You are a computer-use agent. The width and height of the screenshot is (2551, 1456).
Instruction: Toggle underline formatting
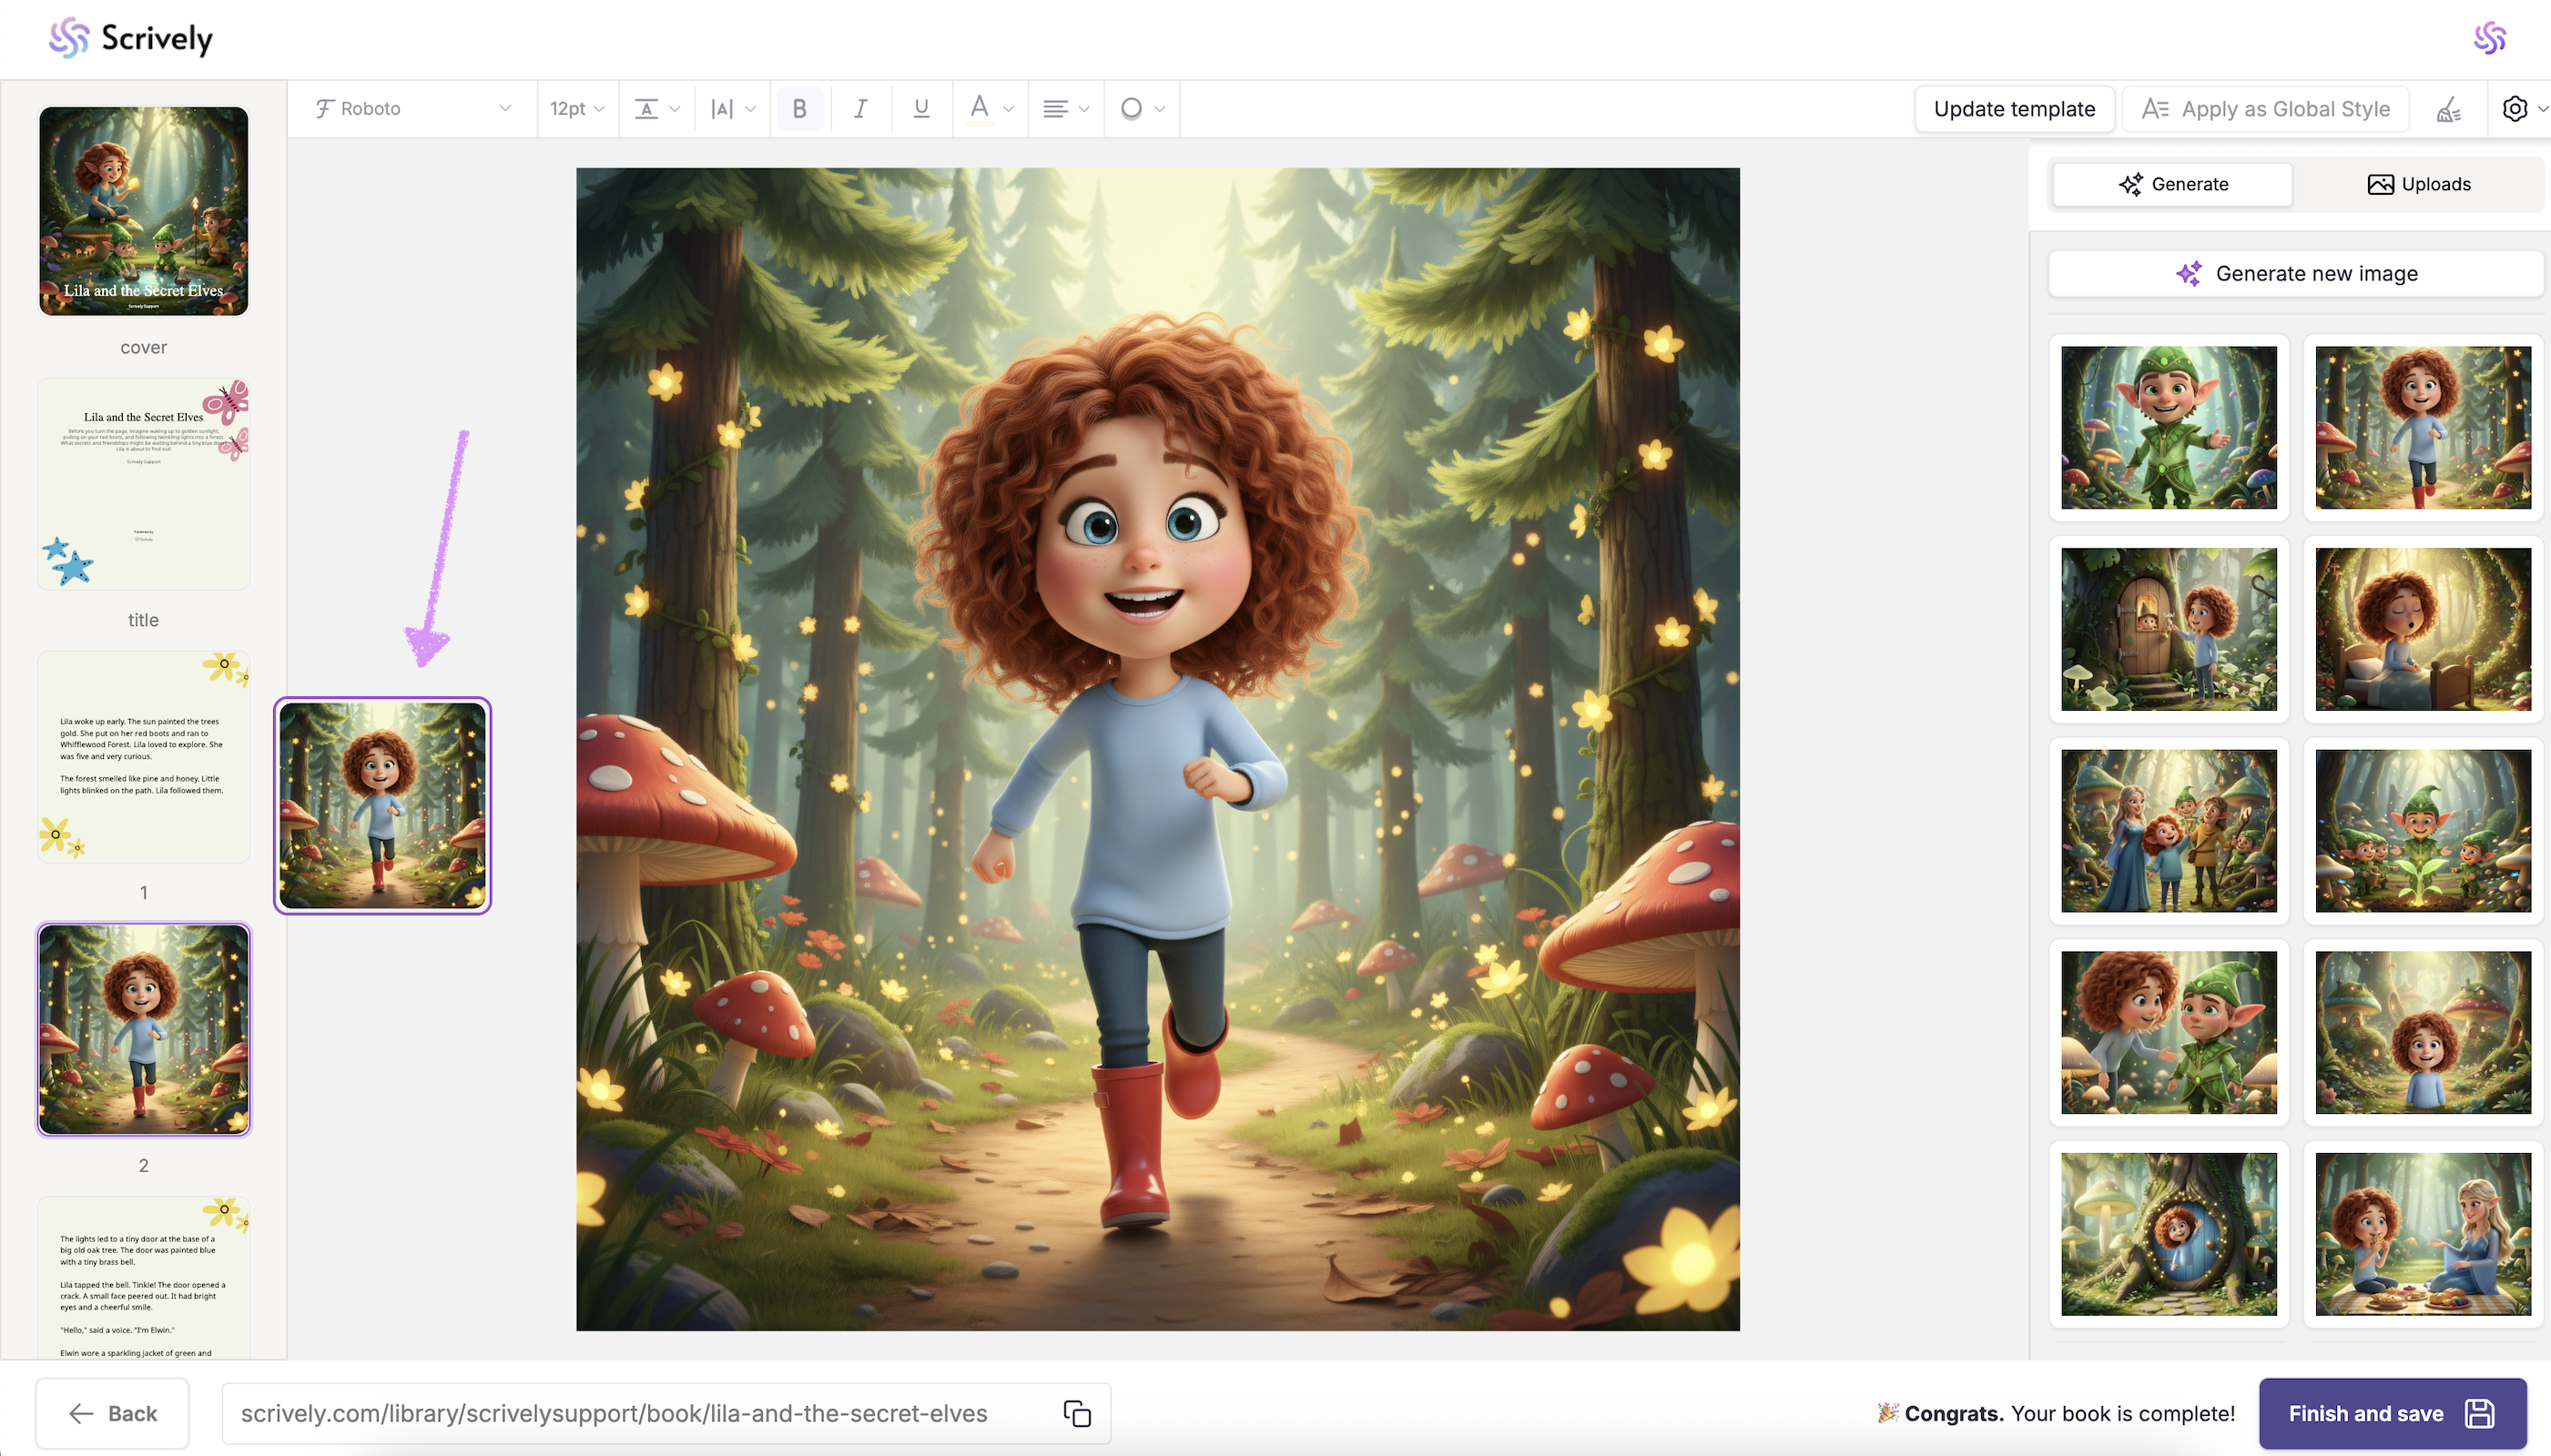point(921,108)
